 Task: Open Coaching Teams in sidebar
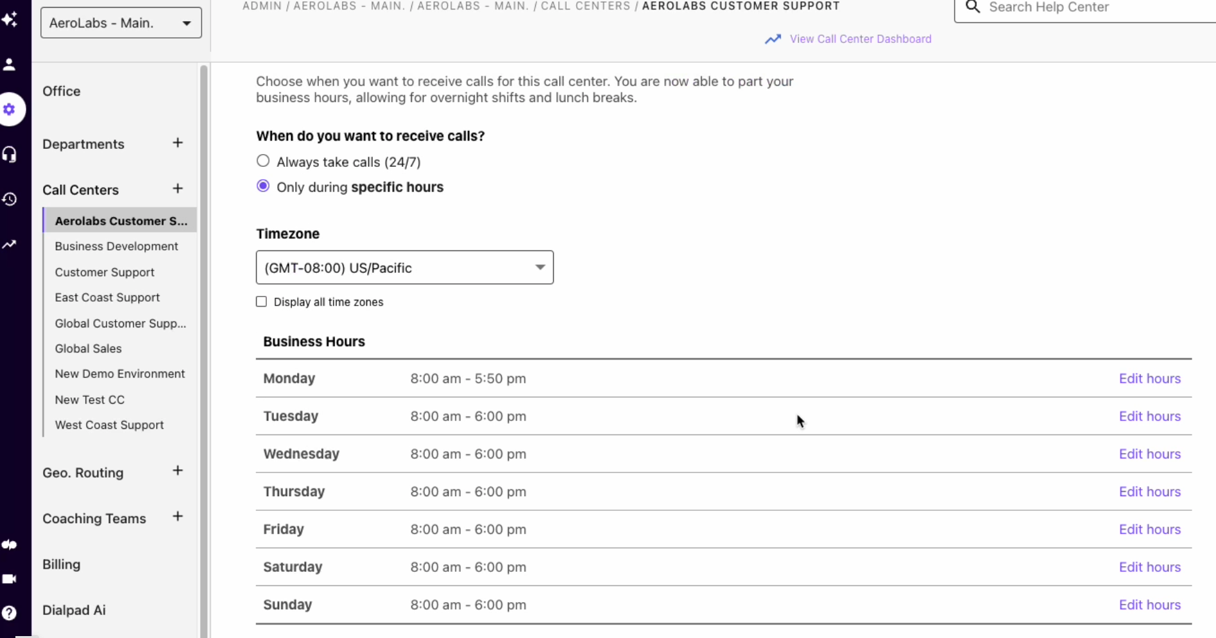point(94,519)
